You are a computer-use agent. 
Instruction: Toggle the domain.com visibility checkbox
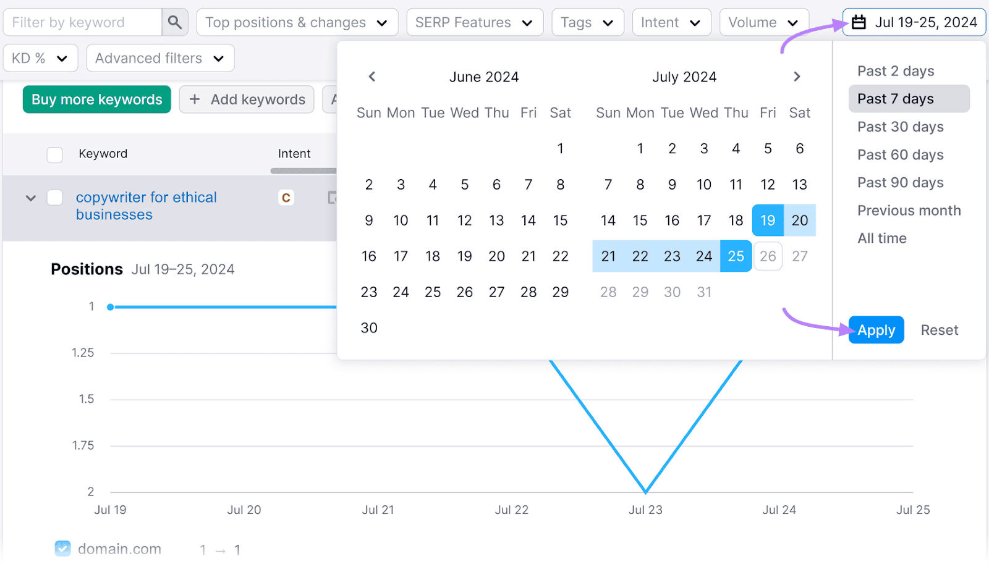[62, 549]
